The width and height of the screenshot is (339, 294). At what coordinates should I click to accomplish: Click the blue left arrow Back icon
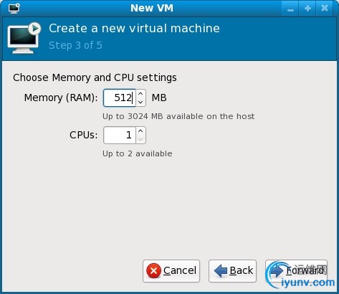221,271
